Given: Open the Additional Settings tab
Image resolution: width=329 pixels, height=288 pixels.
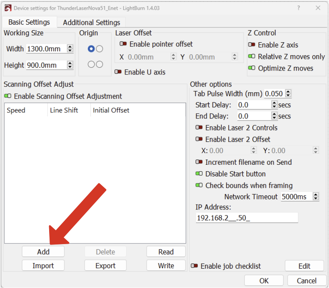Looking at the screenshot, I should point(91,23).
